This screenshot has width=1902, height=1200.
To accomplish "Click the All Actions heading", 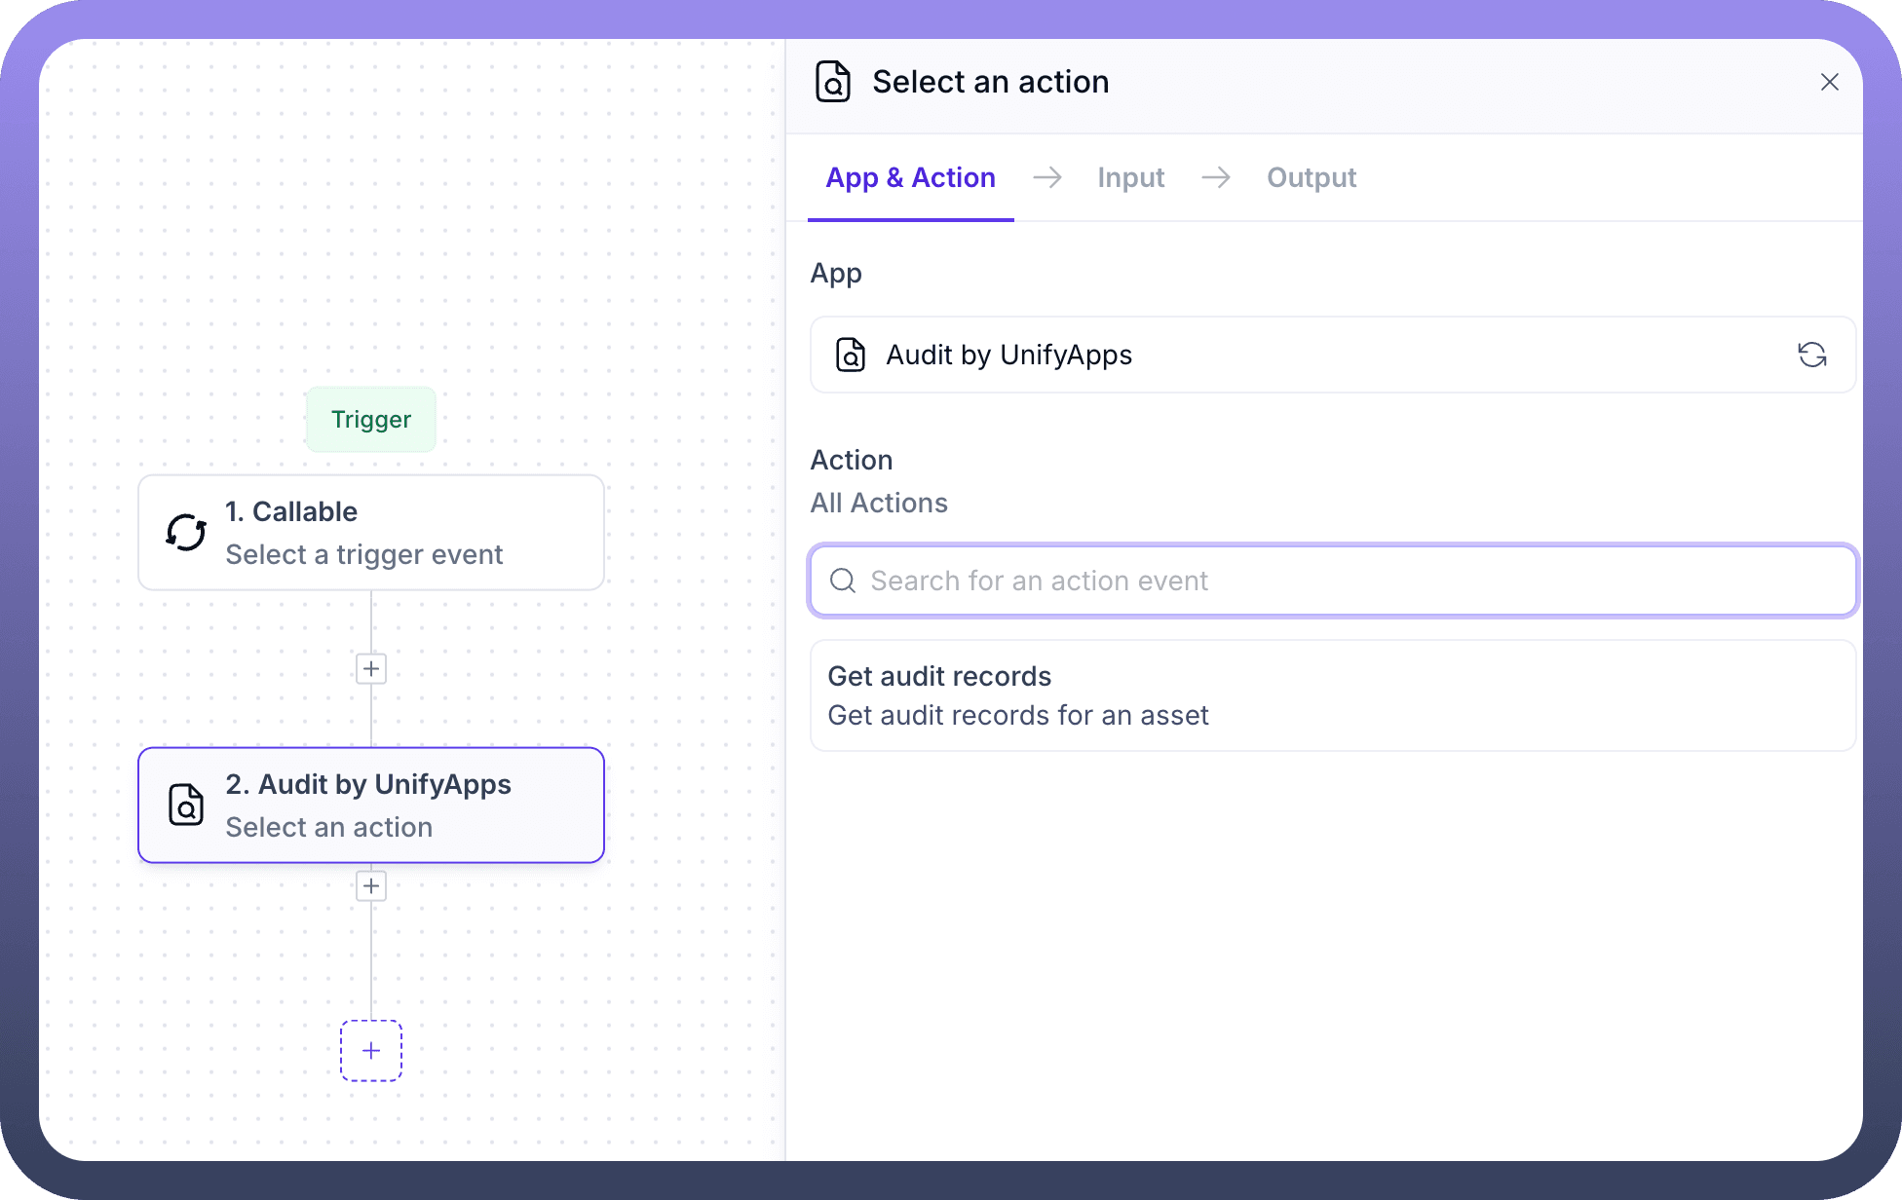I will pyautogui.click(x=879, y=503).
